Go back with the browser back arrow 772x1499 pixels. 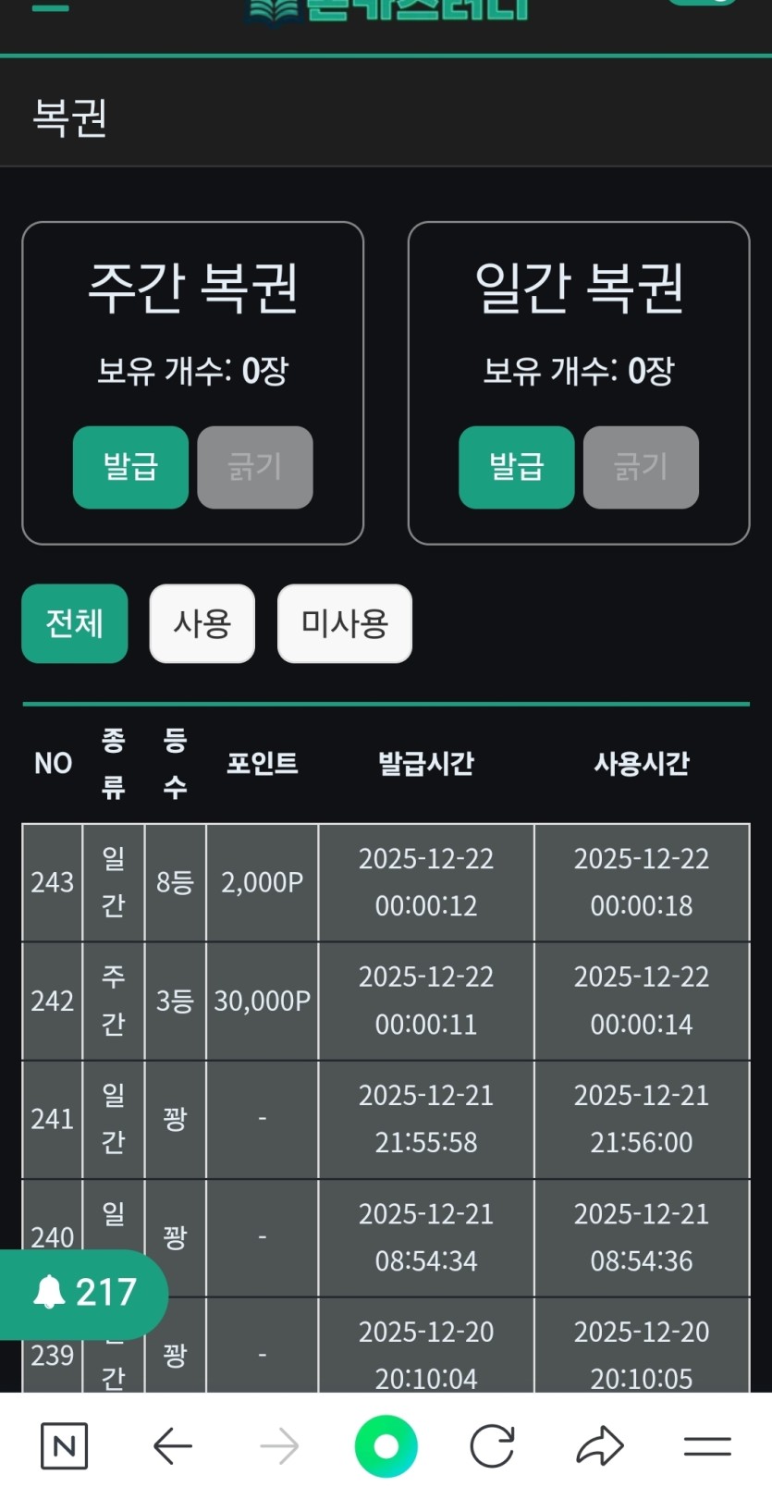point(172,1445)
